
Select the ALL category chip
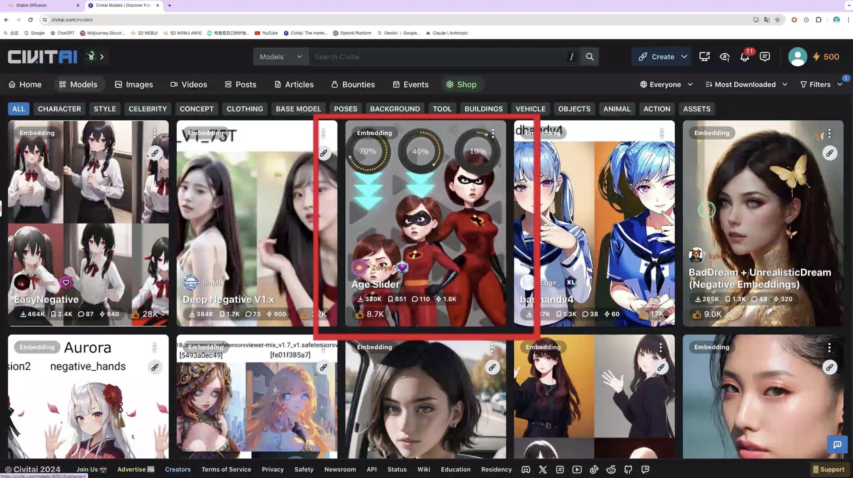pyautogui.click(x=19, y=109)
